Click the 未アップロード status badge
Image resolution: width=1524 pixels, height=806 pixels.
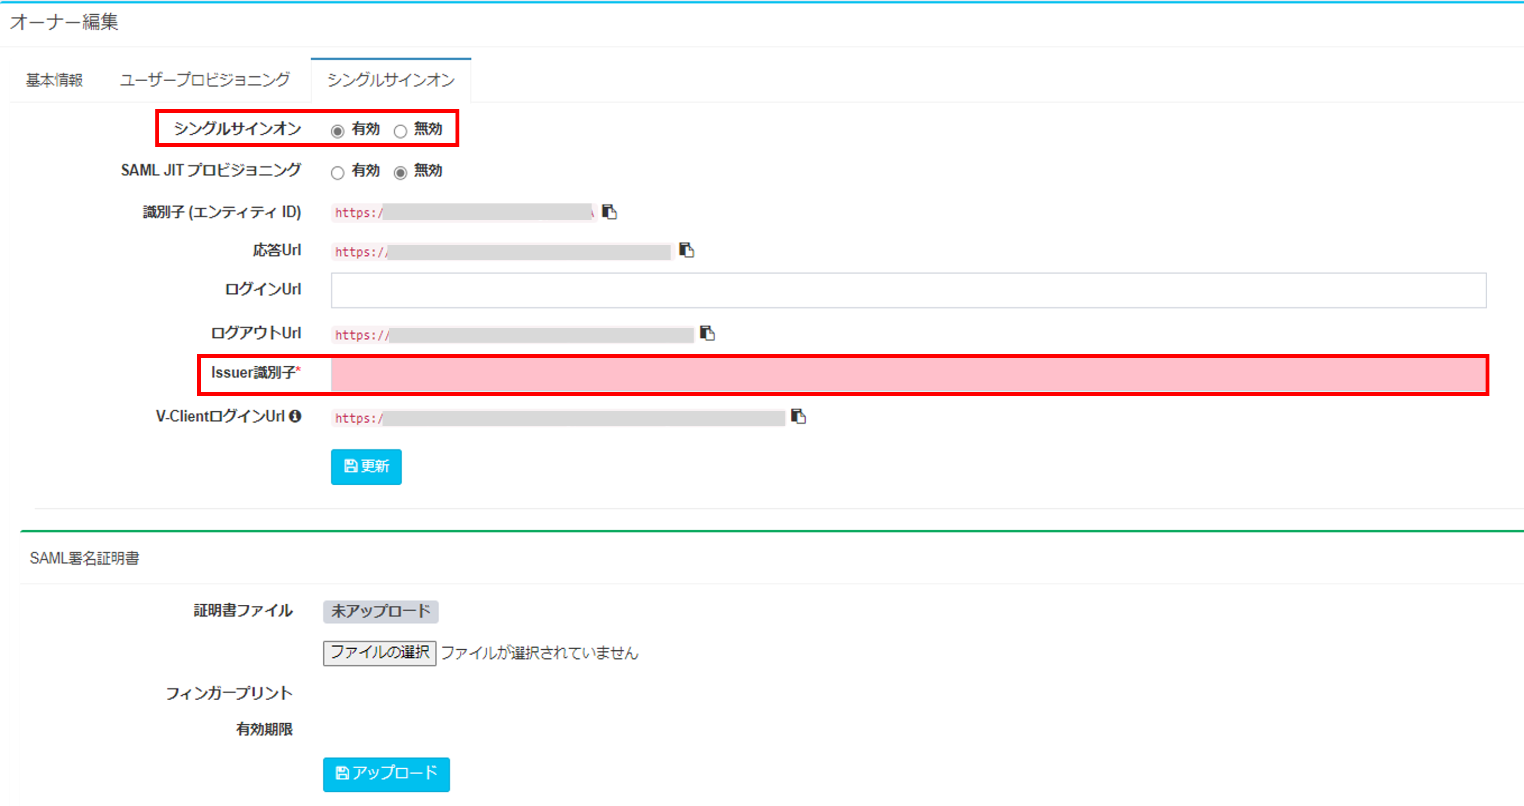[x=381, y=611]
